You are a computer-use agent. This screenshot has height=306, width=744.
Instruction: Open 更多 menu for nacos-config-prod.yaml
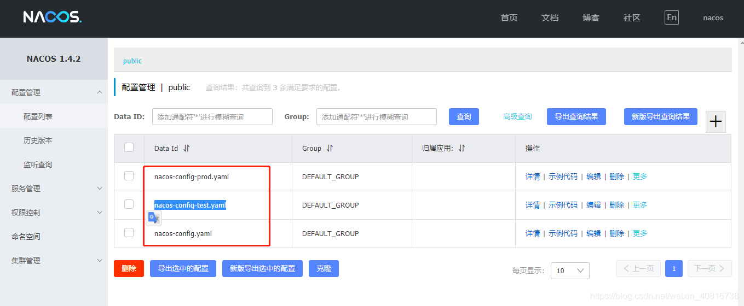pos(640,176)
